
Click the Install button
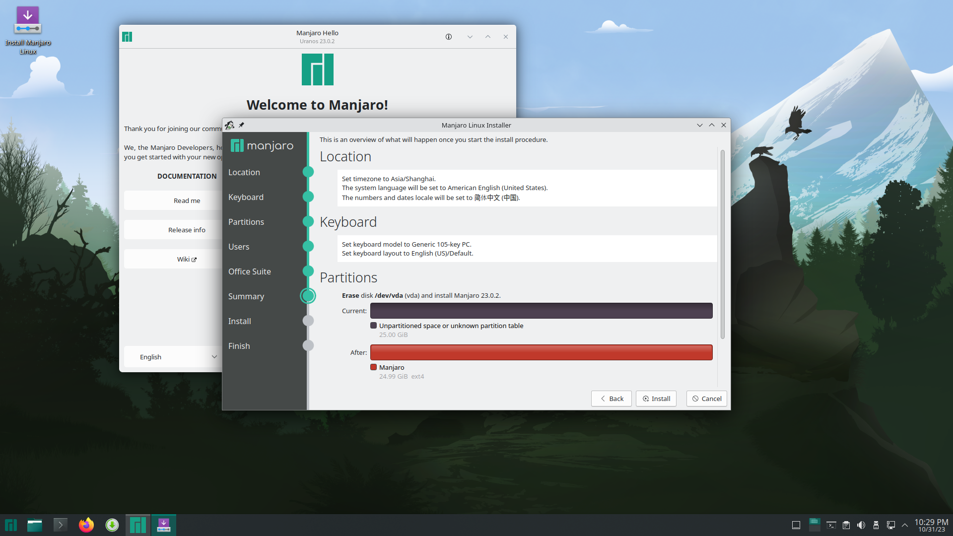[x=656, y=399]
